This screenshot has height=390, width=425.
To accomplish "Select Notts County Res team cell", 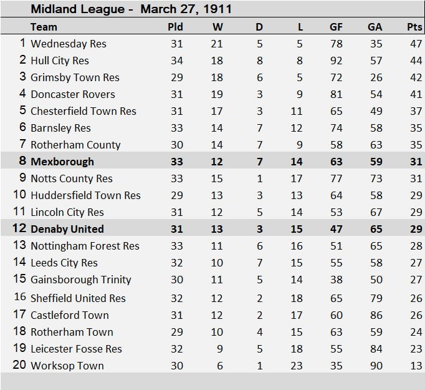I will (x=71, y=178).
